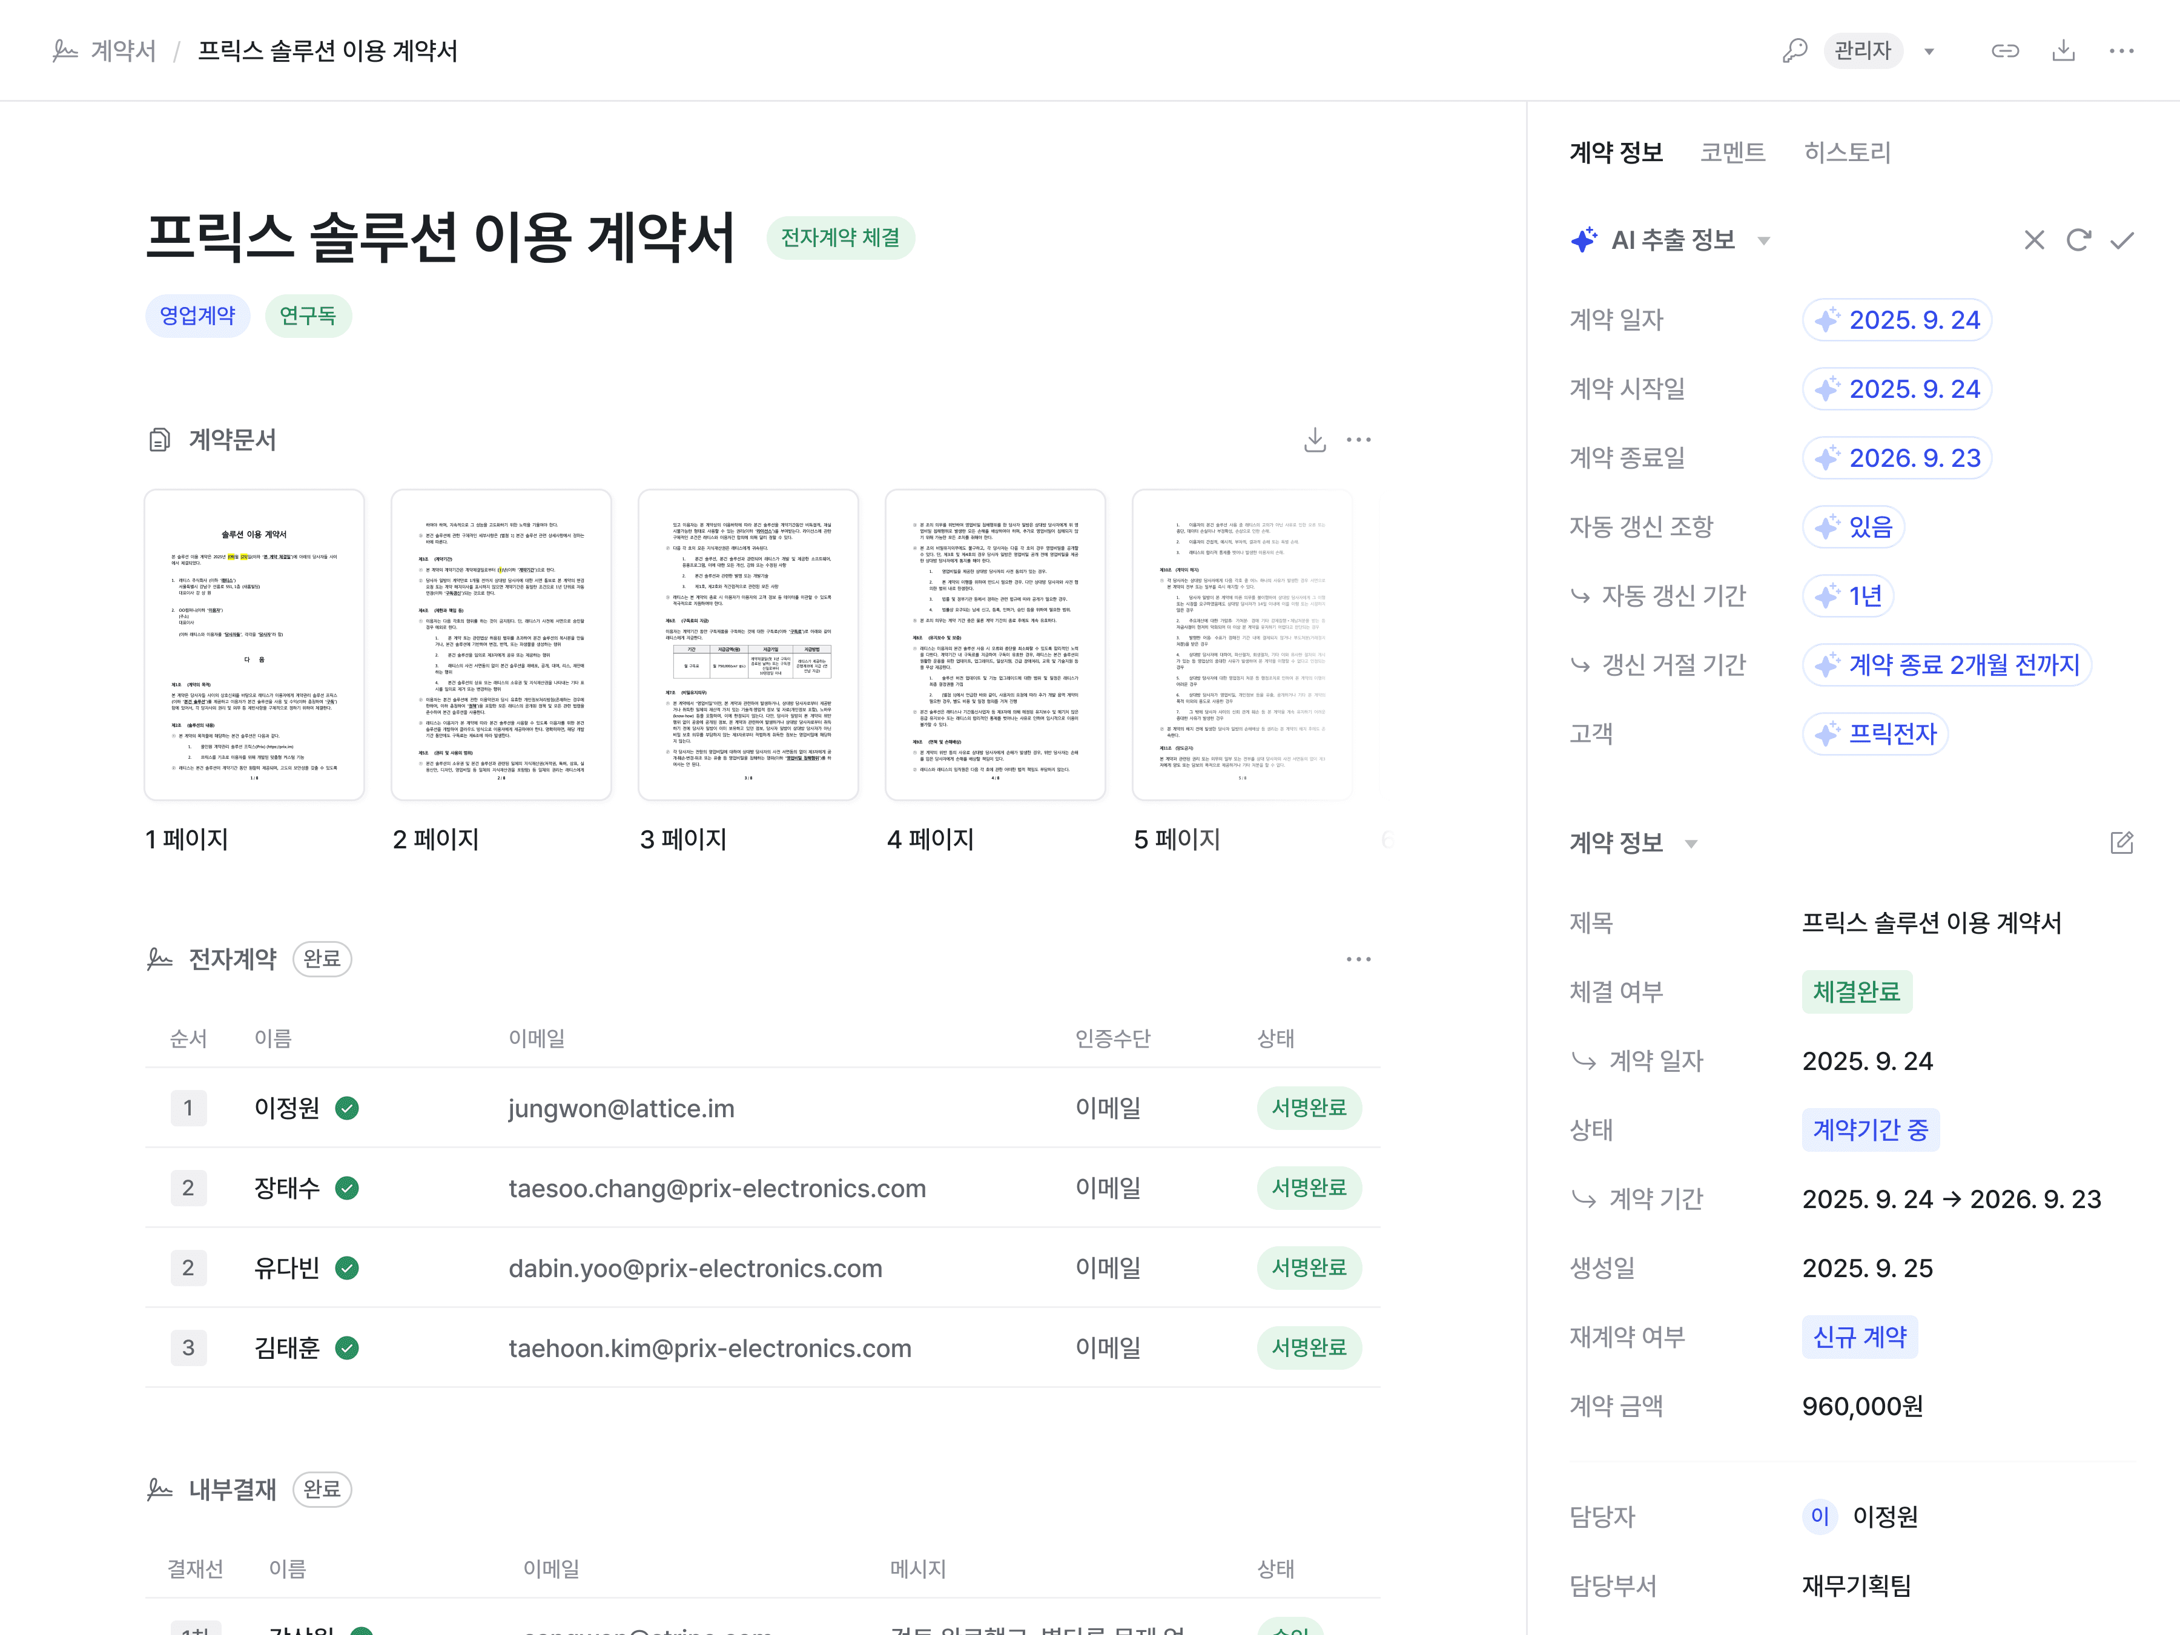2180x1635 pixels.
Task: Collapse the 계약 정보 section arrow
Action: [x=1691, y=844]
